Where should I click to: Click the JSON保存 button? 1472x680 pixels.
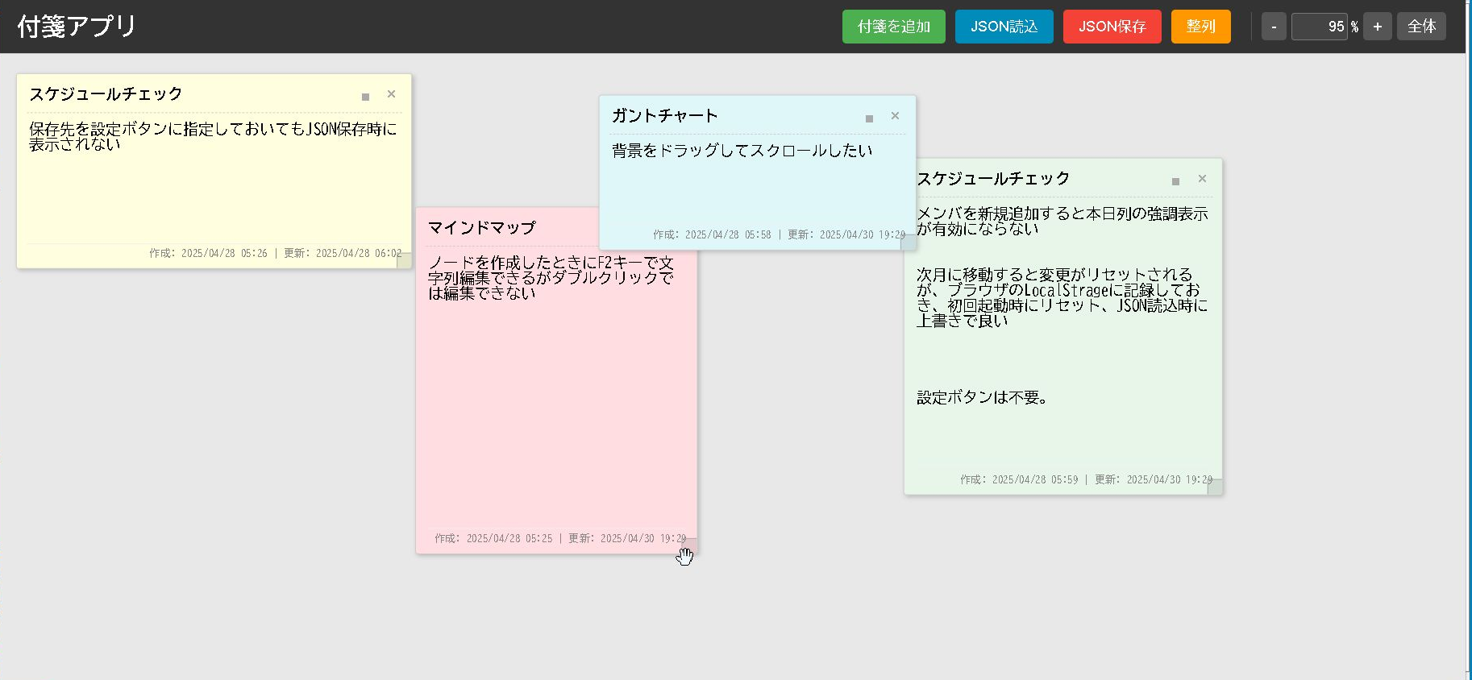click(x=1112, y=27)
